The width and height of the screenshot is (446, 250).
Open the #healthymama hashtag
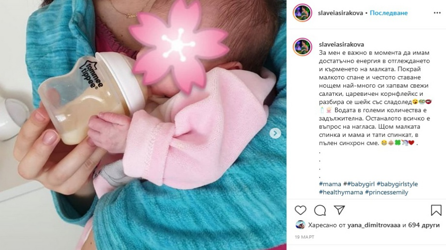pyautogui.click(x=341, y=192)
